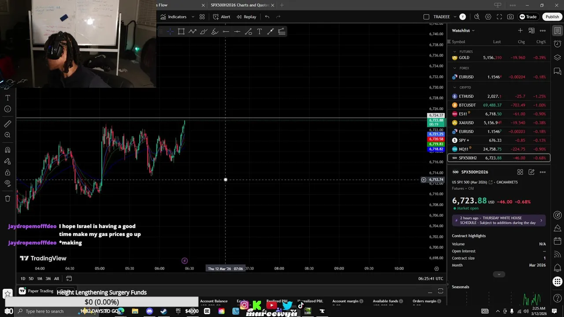This screenshot has width=564, height=317.
Task: Enter fullscreen mode
Action: tap(499, 17)
